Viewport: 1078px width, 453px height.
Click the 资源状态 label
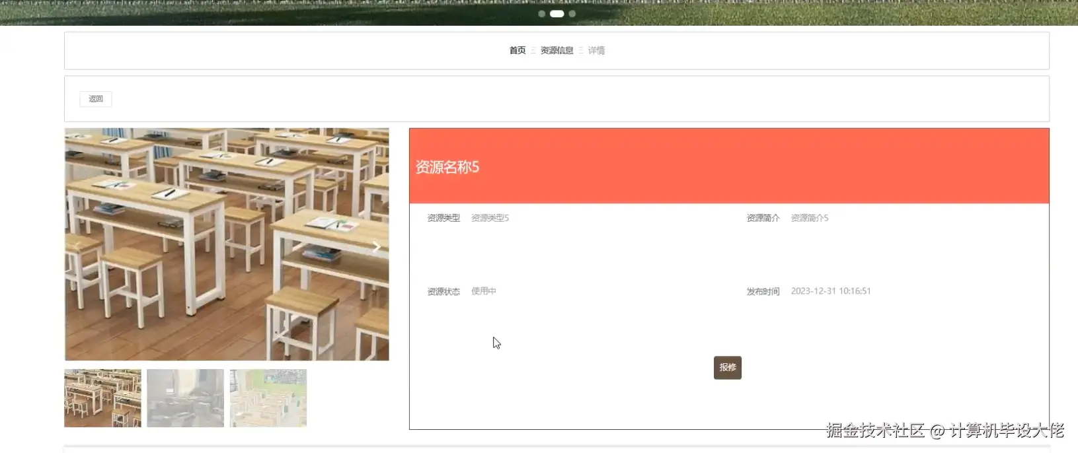point(443,291)
